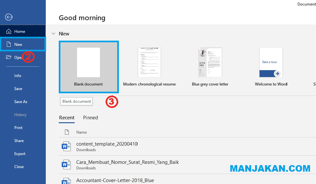This screenshot has height=184, width=316.
Task: Click Downloads path under Cara_Membuat_Nomor_Surat
Action: [86, 168]
